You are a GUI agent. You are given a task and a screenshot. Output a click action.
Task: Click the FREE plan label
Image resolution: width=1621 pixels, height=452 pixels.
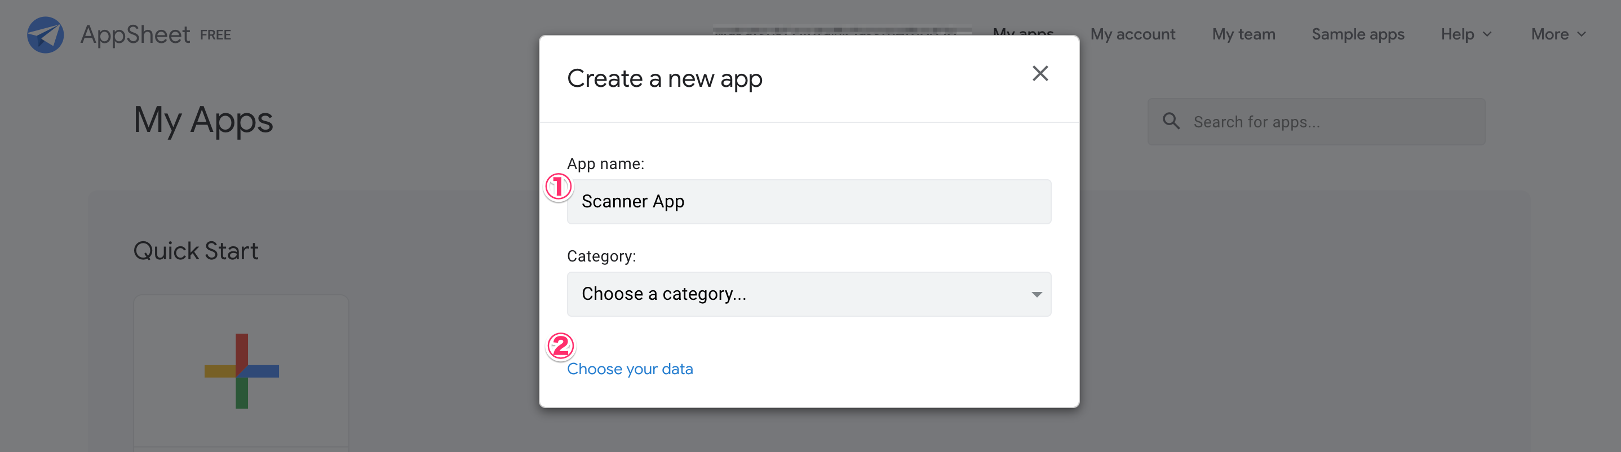pyautogui.click(x=215, y=36)
